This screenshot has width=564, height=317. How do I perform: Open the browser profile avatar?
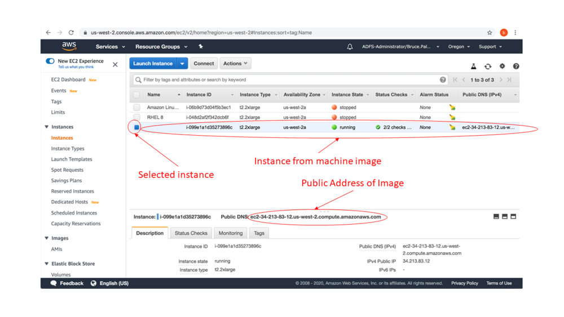click(504, 33)
